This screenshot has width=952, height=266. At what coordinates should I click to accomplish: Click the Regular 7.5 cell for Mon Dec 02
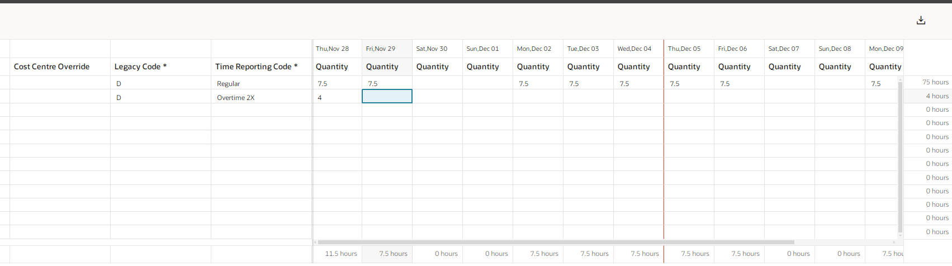(x=538, y=83)
